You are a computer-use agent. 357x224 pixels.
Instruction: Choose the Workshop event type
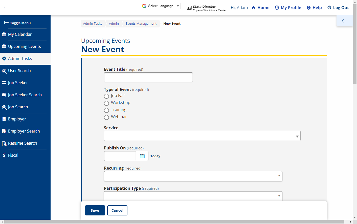106,103
